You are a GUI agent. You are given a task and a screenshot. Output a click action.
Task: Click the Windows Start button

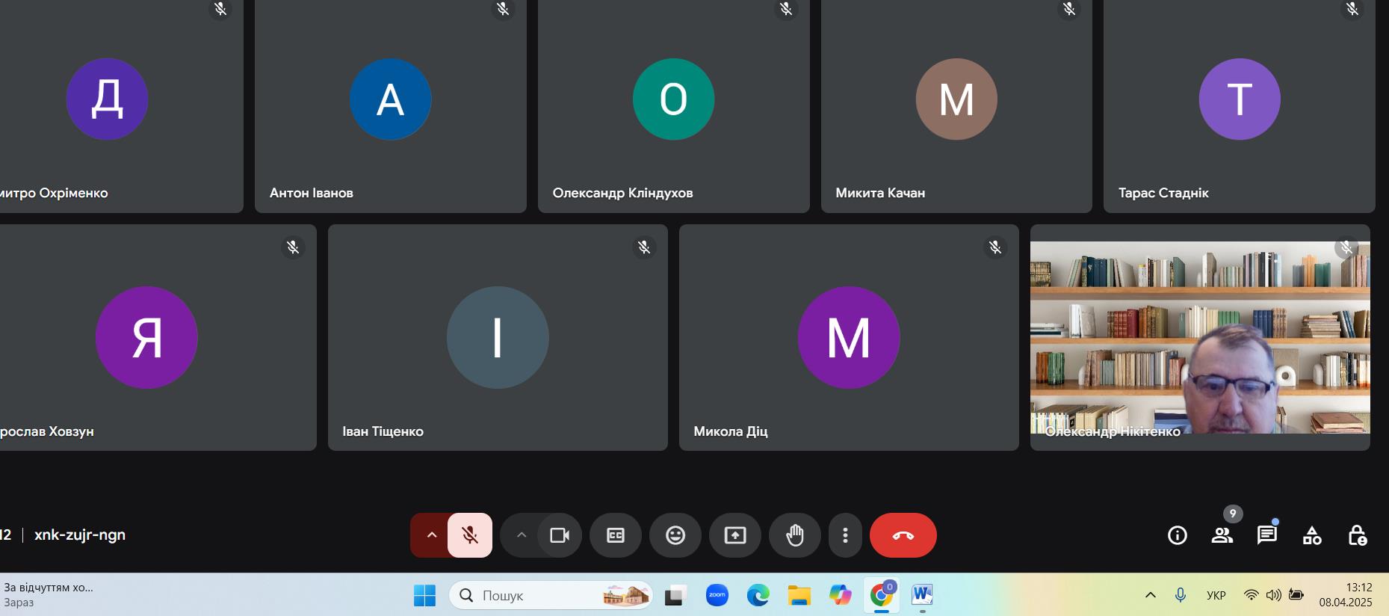pos(424,595)
